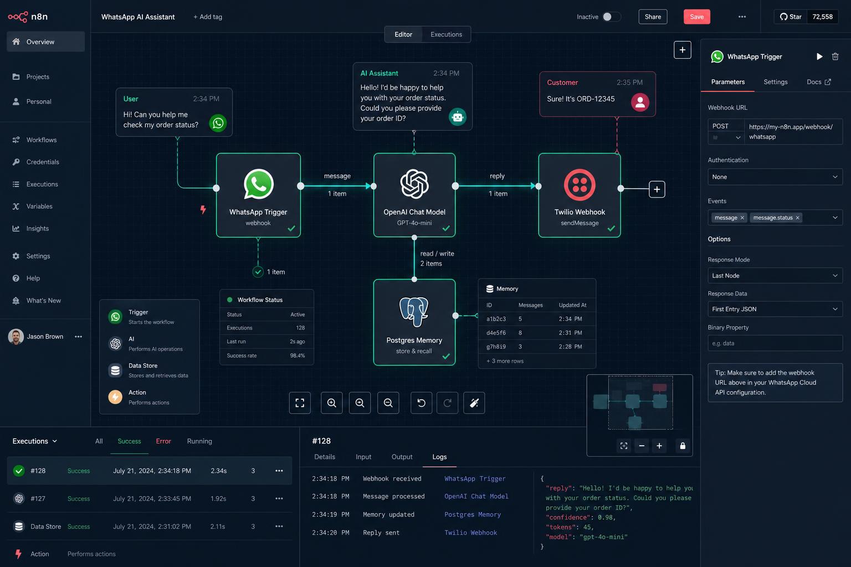This screenshot has width=851, height=567.
Task: Click the minimap canvas thumbnail
Action: (x=639, y=403)
